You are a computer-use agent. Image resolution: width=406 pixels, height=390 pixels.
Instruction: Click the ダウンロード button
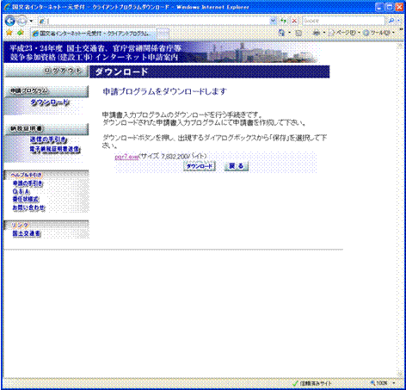[x=200, y=166]
